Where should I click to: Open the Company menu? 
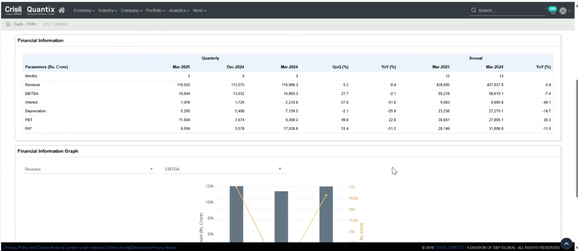click(x=131, y=11)
